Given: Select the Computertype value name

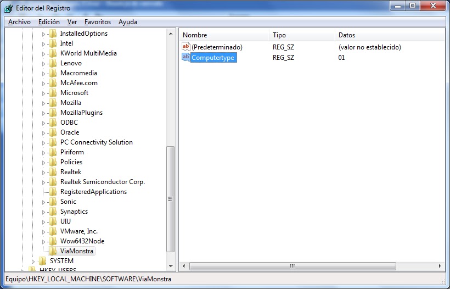Looking at the screenshot, I should [213, 58].
